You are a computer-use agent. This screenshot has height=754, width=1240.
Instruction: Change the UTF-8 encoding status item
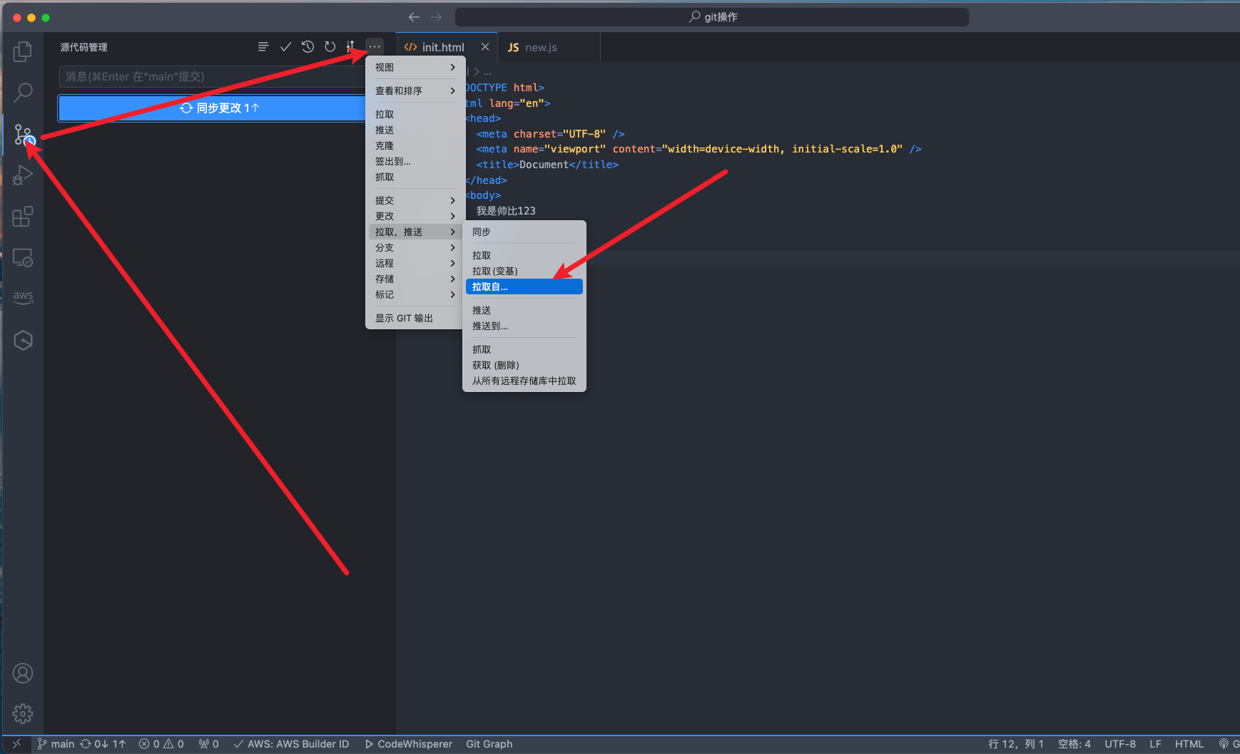pos(1120,744)
